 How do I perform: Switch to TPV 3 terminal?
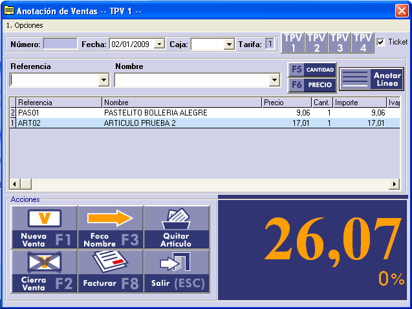pos(340,43)
